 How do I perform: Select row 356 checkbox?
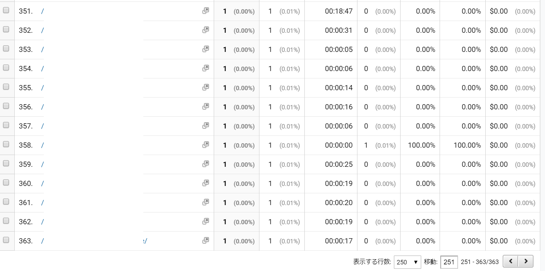(6, 106)
